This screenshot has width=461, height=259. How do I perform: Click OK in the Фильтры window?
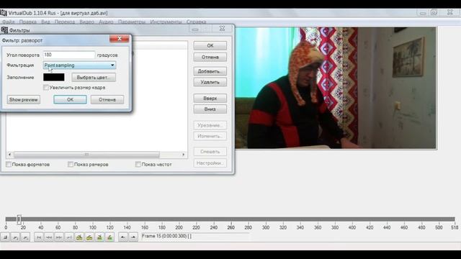pos(210,45)
